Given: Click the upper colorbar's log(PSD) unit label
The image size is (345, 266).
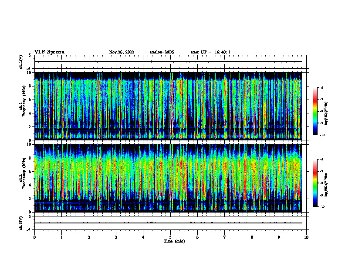Looking at the screenshot, I should (x=326, y=113).
